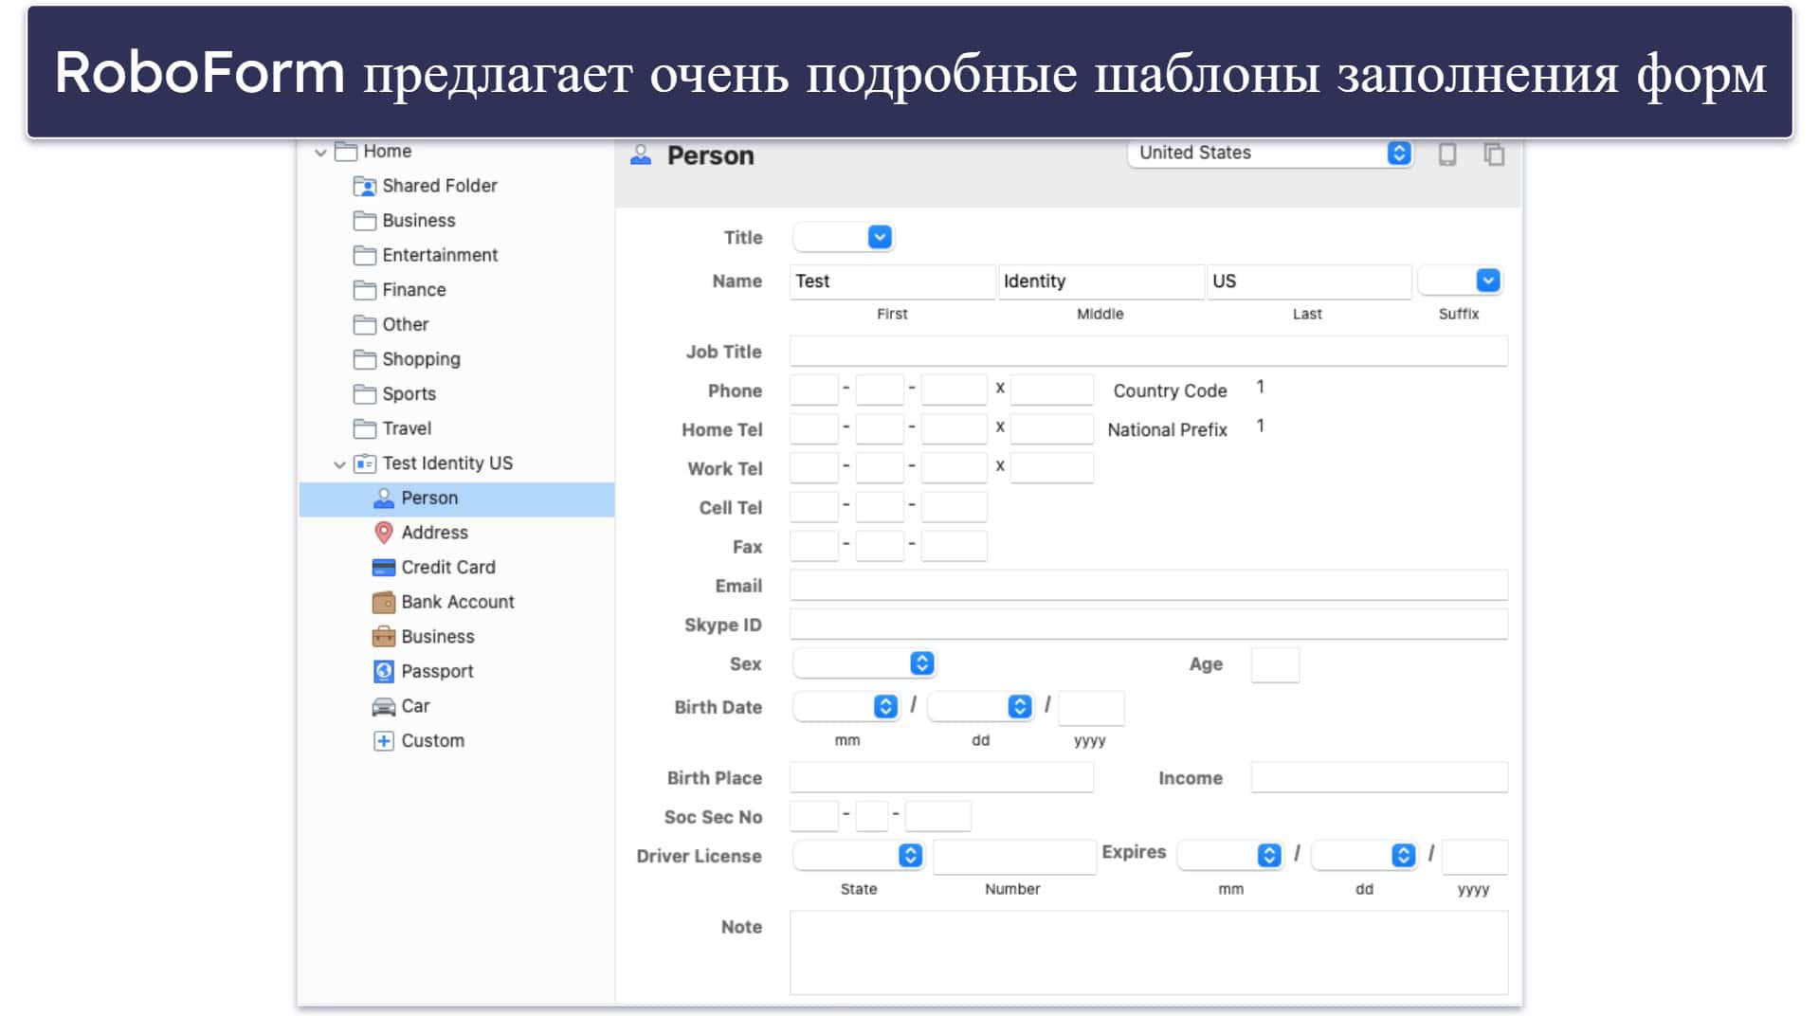Click the Business folder icon under Home
The width and height of the screenshot is (1819, 1016).
(x=365, y=221)
